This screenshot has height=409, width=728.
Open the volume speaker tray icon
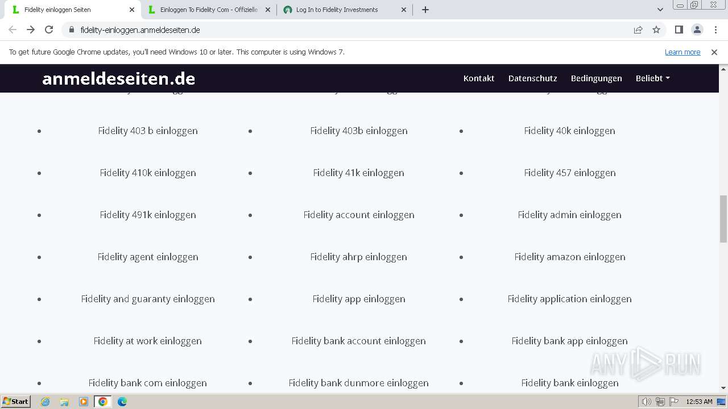[x=646, y=402]
